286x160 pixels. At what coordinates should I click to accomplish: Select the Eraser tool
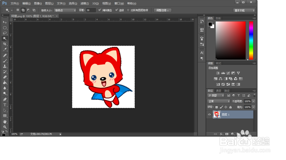click(x=5, y=77)
